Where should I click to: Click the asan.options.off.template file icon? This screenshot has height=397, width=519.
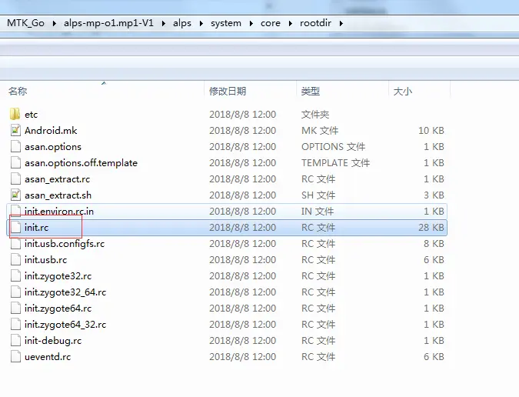click(15, 163)
